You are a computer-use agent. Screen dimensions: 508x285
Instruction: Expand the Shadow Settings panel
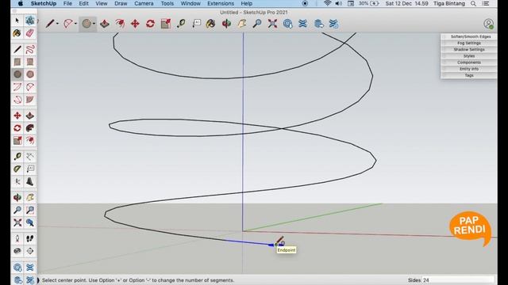pos(469,49)
